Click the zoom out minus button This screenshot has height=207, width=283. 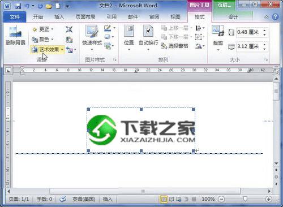tap(221, 199)
